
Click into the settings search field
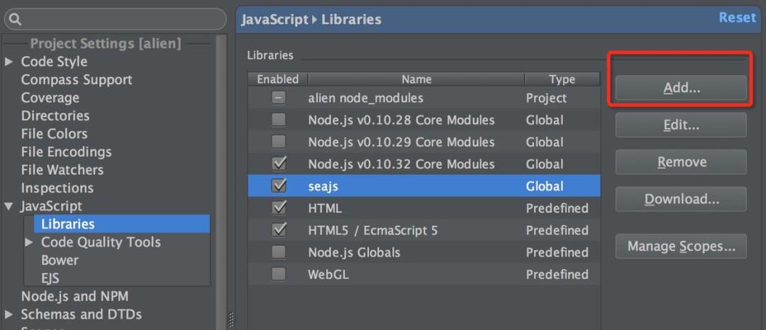coord(121,19)
